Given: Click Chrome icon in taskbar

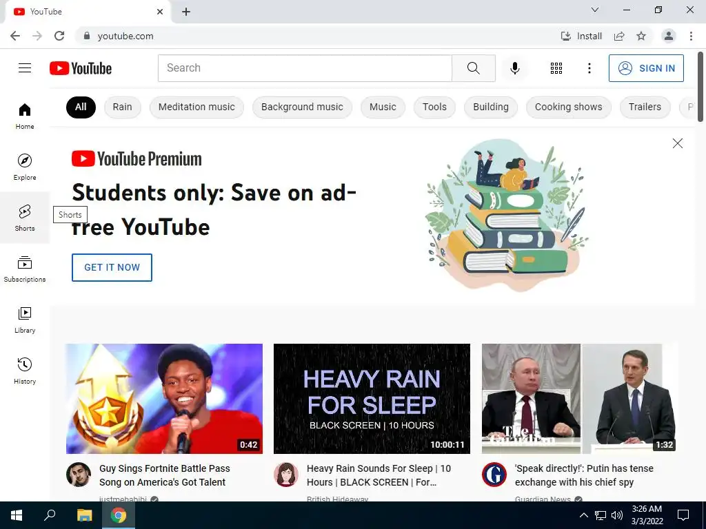Looking at the screenshot, I should coord(119,515).
